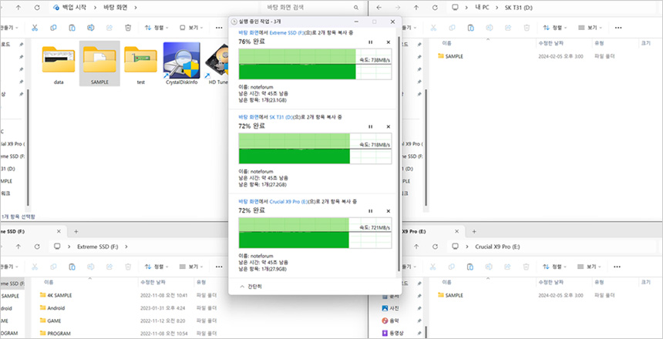Click the progress graph showing 718MB/s
The image size is (663, 339).
coord(315,149)
